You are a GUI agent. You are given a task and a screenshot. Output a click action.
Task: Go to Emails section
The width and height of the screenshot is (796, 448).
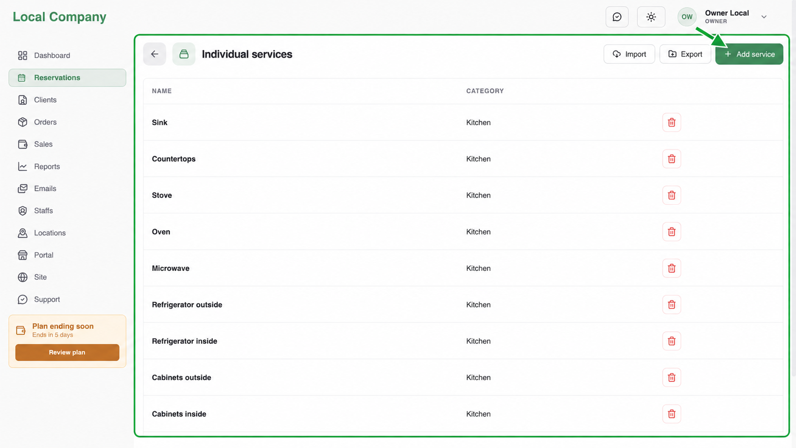67,189
